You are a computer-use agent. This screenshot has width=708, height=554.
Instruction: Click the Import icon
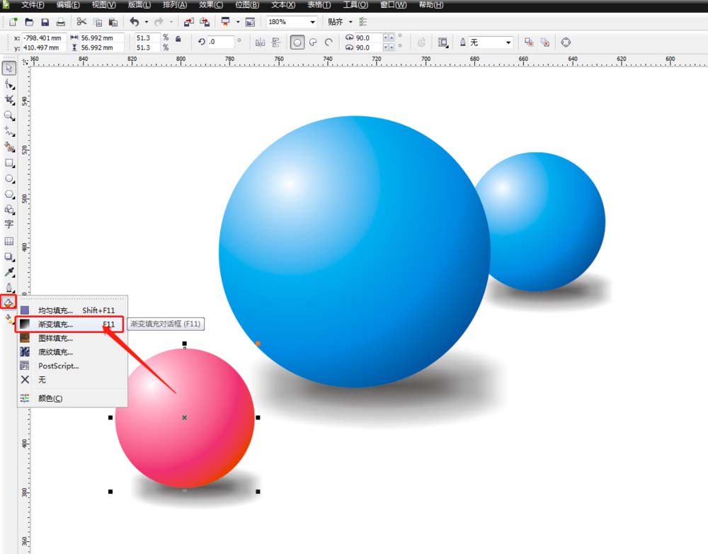pyautogui.click(x=189, y=22)
